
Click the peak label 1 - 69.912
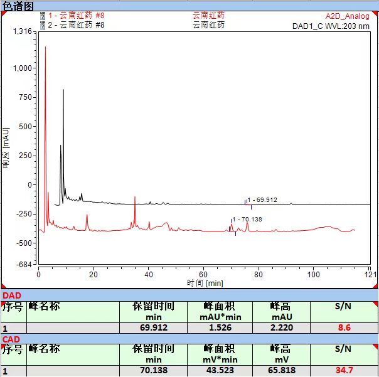pos(262,200)
